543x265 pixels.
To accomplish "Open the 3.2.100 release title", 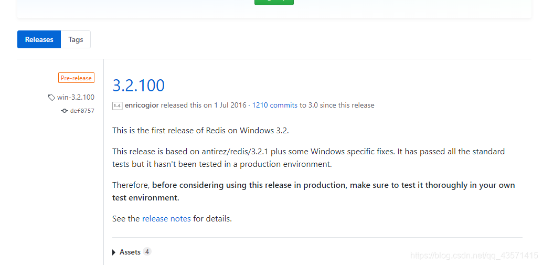I will [139, 85].
